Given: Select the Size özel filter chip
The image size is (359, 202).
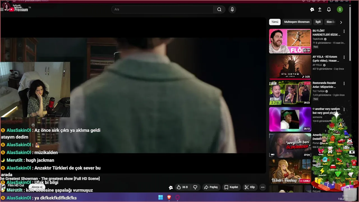Looking at the screenshot, I should pos(330,22).
